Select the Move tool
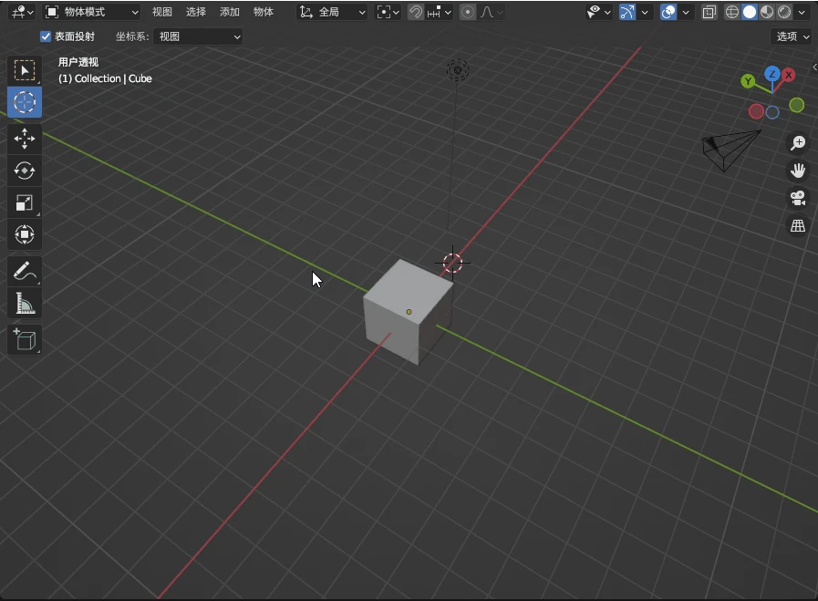Screen dimensions: 818x601 coord(24,139)
